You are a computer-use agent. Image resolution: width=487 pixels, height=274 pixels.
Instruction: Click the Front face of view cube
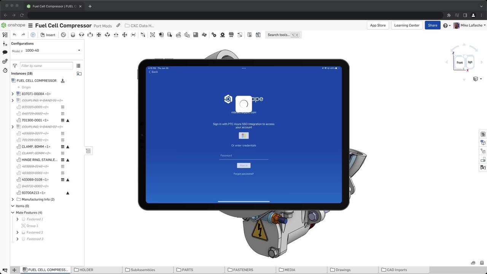(x=460, y=62)
